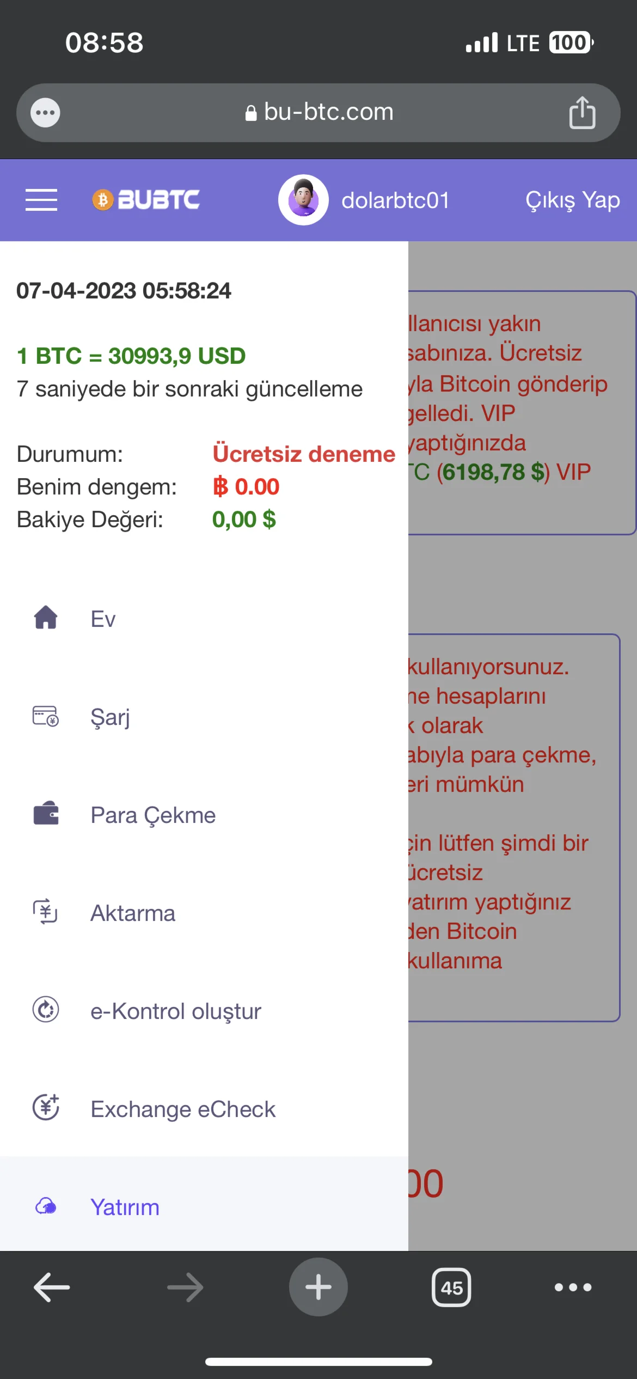Tap the cloud icon beside Yatırım

tap(46, 1206)
